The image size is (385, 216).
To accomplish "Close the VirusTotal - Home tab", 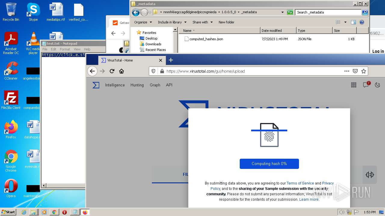I will (x=161, y=60).
